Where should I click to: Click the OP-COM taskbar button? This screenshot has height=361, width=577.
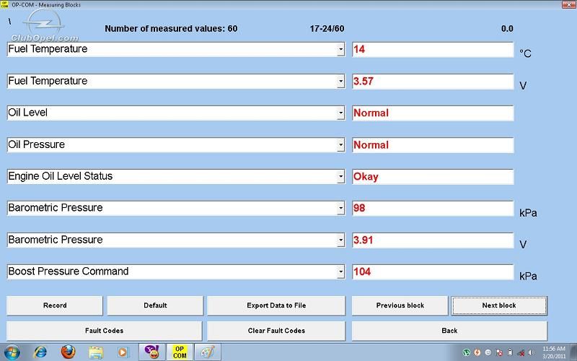click(x=180, y=352)
